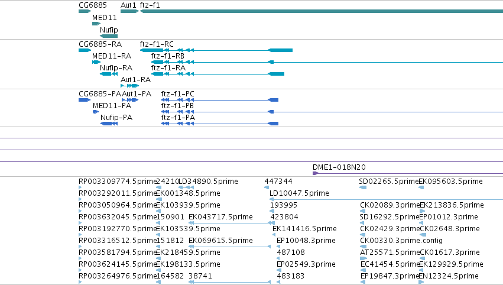
Task: Click the RP003050964.5prime EST label
Action: click(x=118, y=205)
